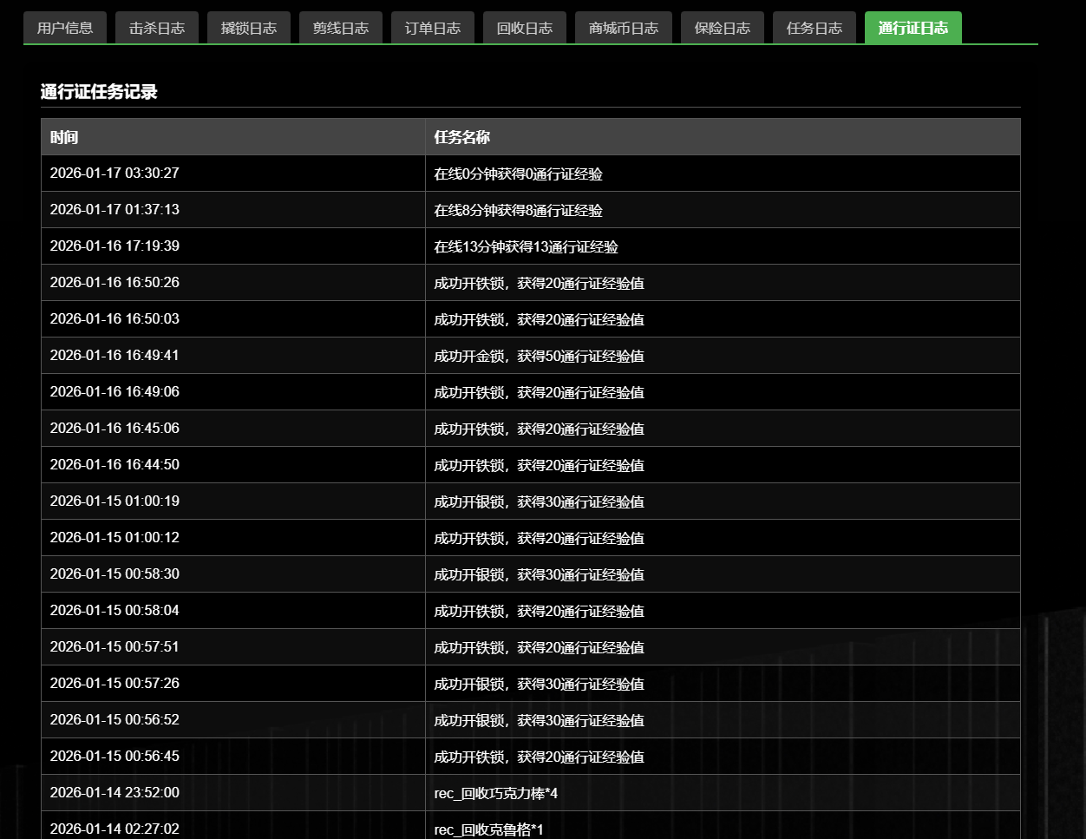The width and height of the screenshot is (1086, 839).
Task: Select timestamp 2026-01-14 23:52:00
Action: pyautogui.click(x=114, y=792)
